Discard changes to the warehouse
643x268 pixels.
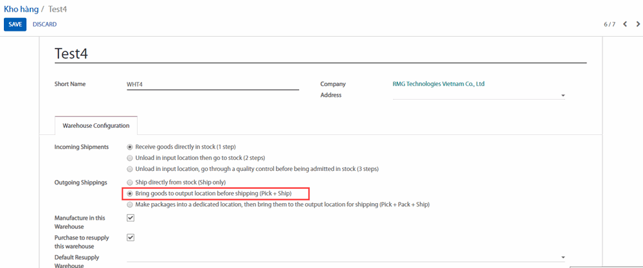[x=44, y=24]
